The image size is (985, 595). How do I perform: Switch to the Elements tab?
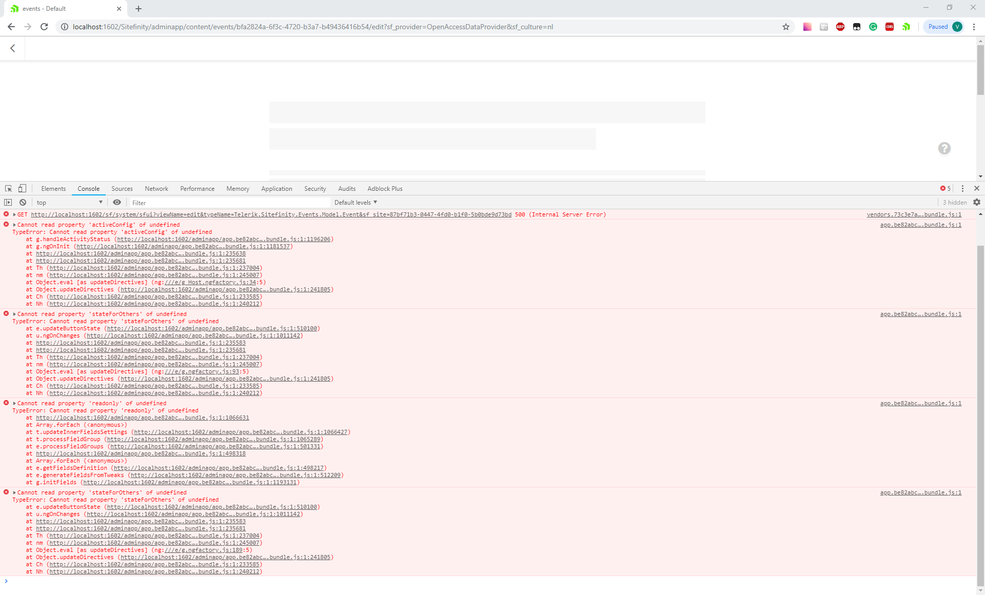53,189
